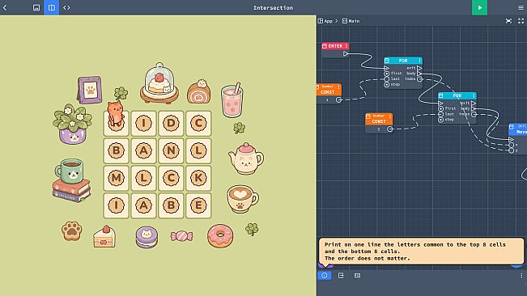Go back with the top-left arrow
The width and height of the screenshot is (527, 296).
[x=5, y=7]
